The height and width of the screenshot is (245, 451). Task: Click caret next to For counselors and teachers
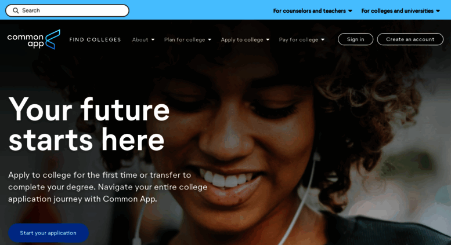350,11
